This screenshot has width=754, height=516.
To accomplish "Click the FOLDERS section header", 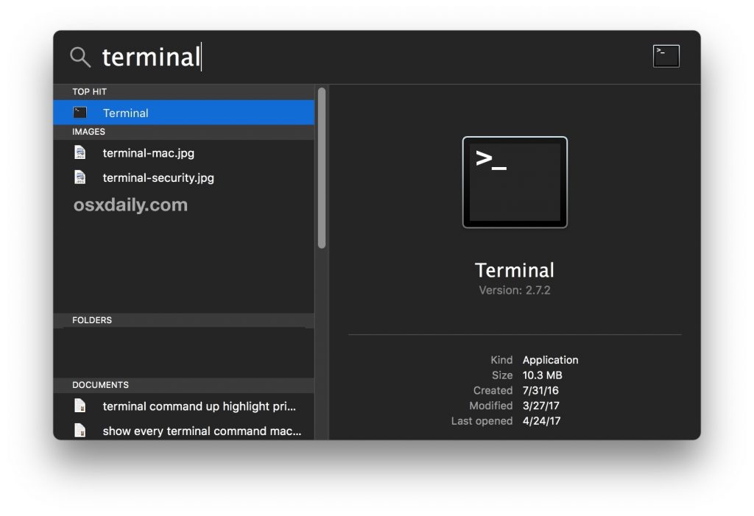I will coord(92,320).
